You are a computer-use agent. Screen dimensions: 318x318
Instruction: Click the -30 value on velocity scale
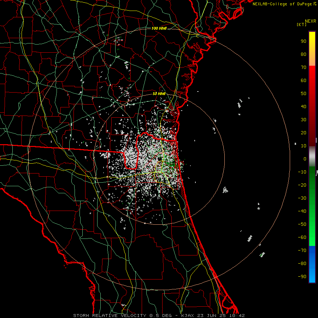tap(302, 198)
